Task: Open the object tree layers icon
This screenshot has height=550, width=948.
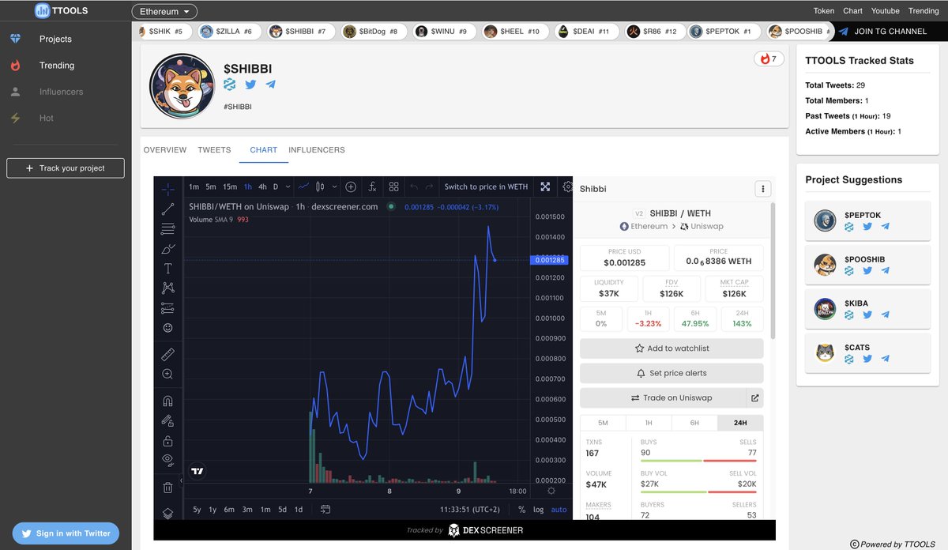Action: tap(167, 513)
